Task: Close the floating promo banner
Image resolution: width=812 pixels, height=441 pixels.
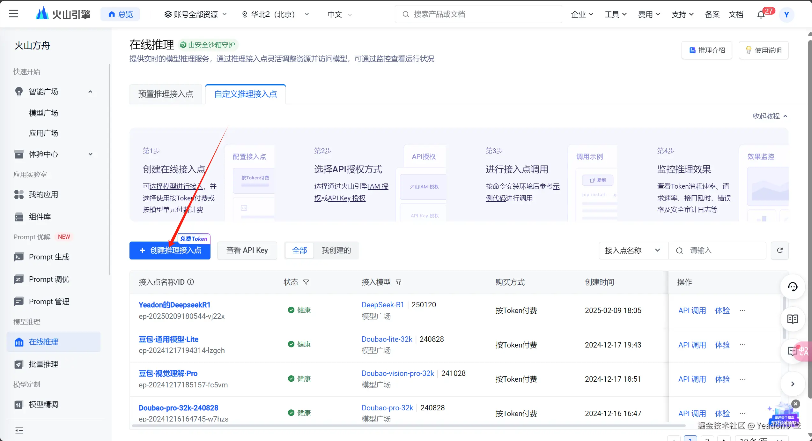Action: click(796, 404)
